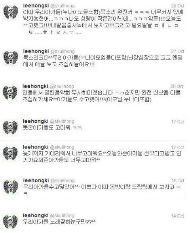190x233 pixels.
Task: Click avatar of the short 17 Oct tweet
Action: [x=10, y=128]
